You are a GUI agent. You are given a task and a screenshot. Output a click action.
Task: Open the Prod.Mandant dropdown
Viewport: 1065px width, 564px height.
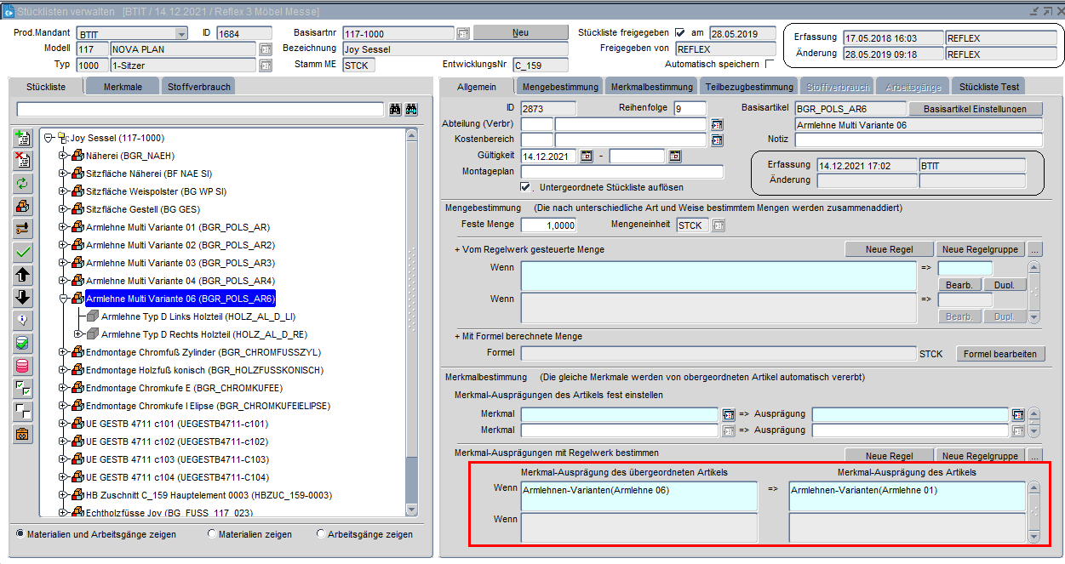181,34
